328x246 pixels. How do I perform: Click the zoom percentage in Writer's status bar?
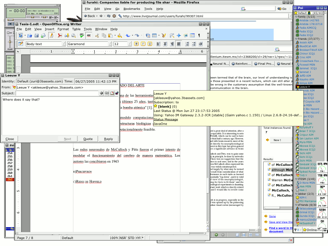tap(114, 237)
